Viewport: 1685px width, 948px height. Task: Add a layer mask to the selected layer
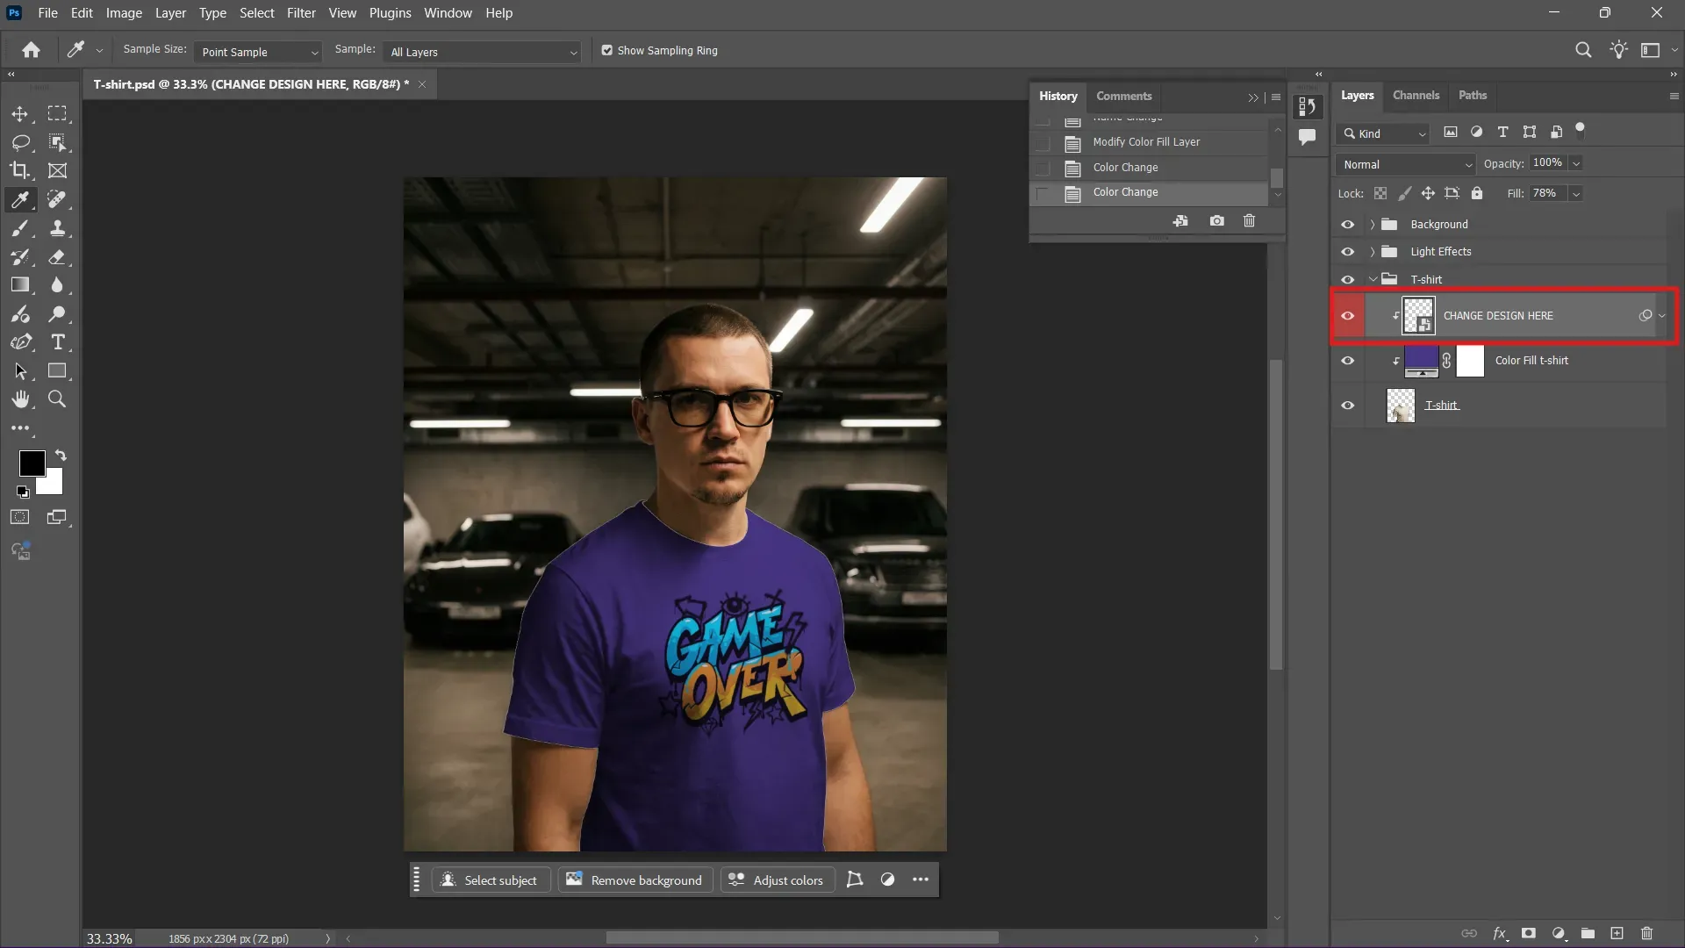pos(1530,933)
